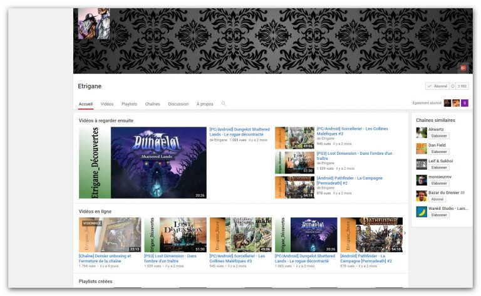Open the Leif & Sukhoi channel name
The image size is (481, 296).
pyautogui.click(x=440, y=161)
